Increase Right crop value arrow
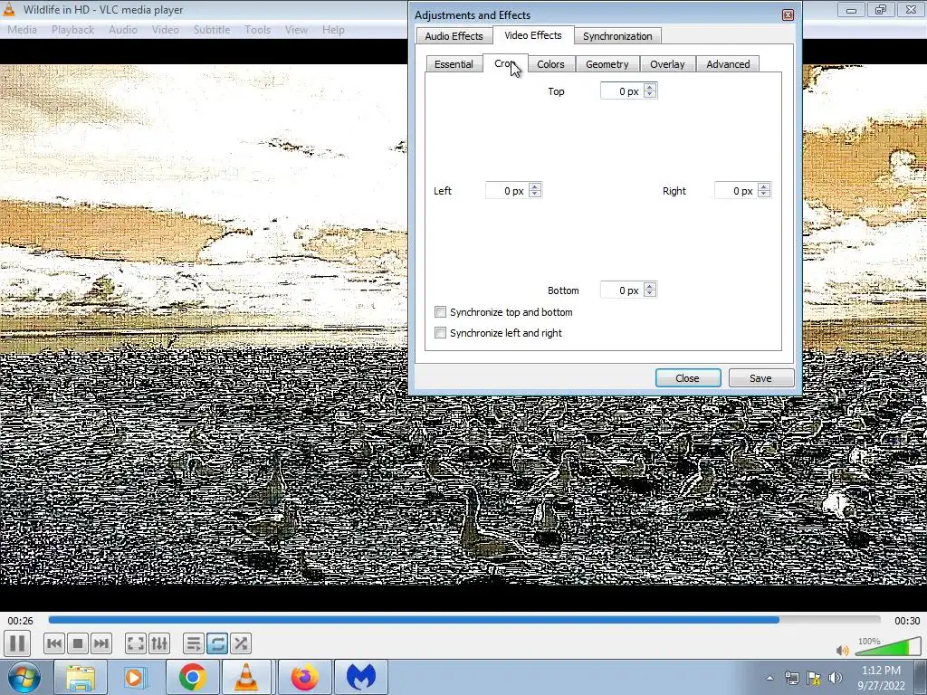927x695 pixels. point(764,186)
